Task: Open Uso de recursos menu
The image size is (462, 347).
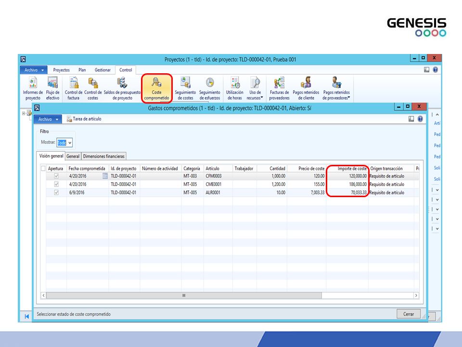Action: pos(255,89)
